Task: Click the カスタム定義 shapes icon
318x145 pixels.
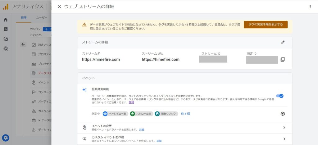Action: (34, 111)
